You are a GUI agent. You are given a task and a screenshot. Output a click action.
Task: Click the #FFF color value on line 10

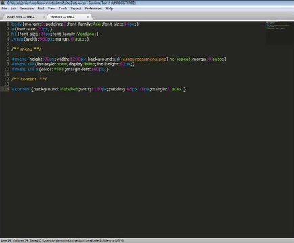tap(59, 69)
